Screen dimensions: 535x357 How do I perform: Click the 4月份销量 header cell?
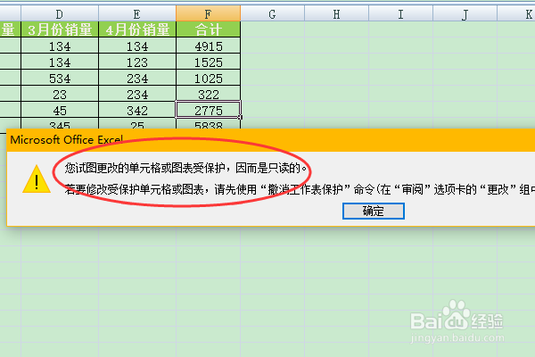tap(137, 29)
